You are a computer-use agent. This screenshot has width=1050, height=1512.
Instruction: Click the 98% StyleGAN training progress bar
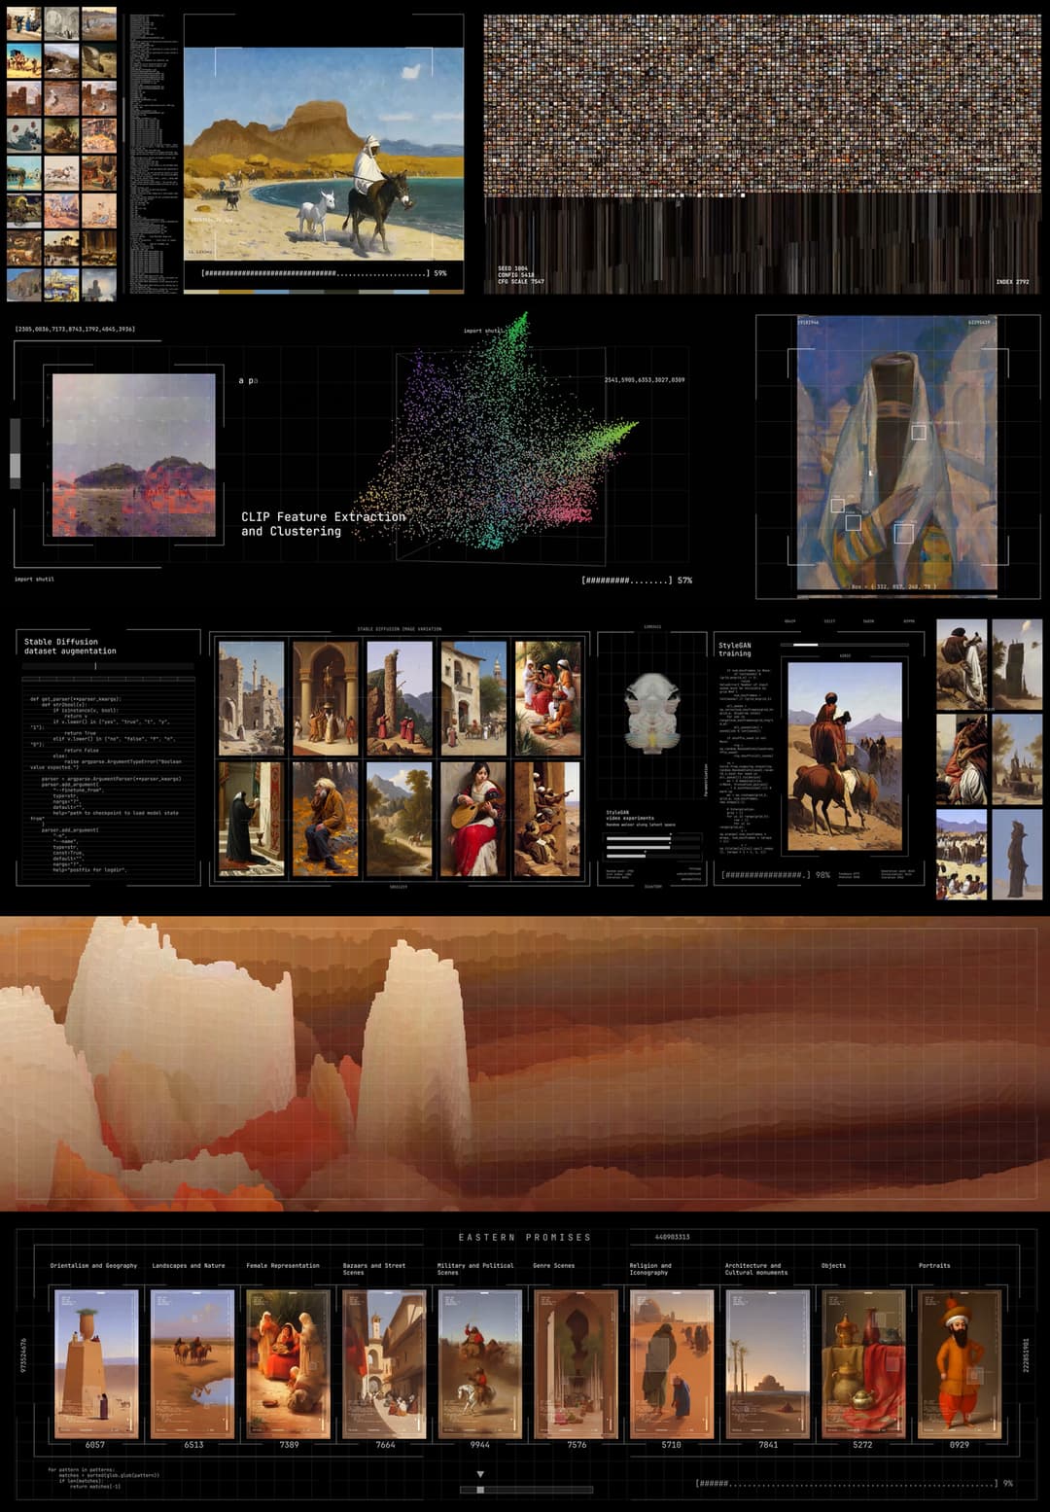tap(775, 875)
